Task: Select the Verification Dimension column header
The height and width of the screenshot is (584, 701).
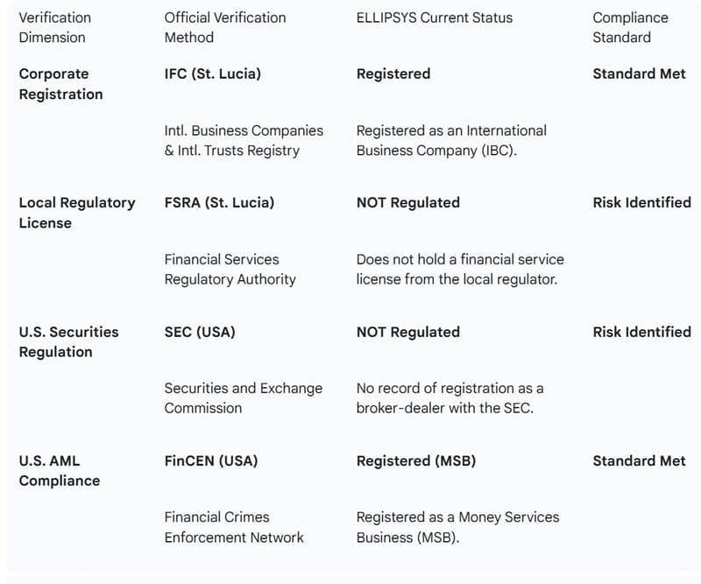Action: pyautogui.click(x=54, y=28)
